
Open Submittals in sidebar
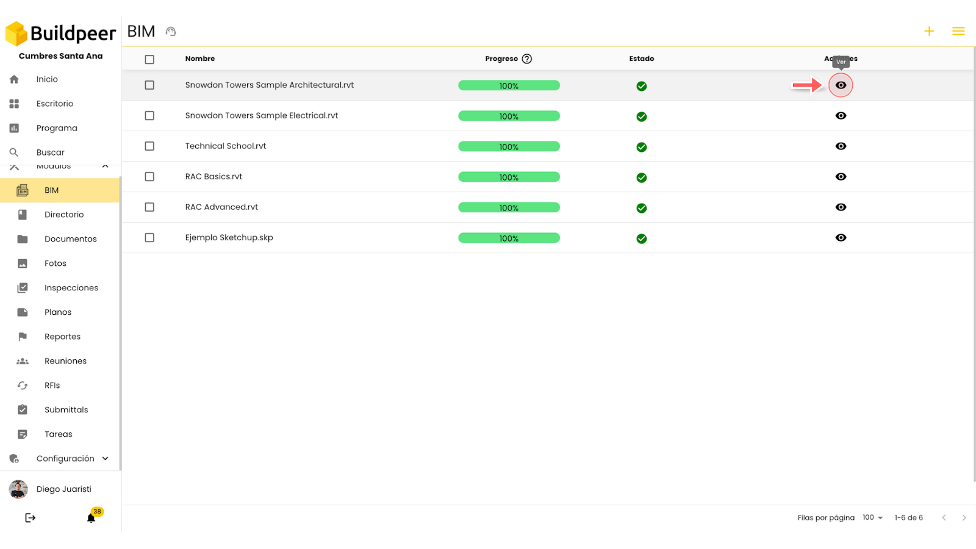(x=66, y=410)
